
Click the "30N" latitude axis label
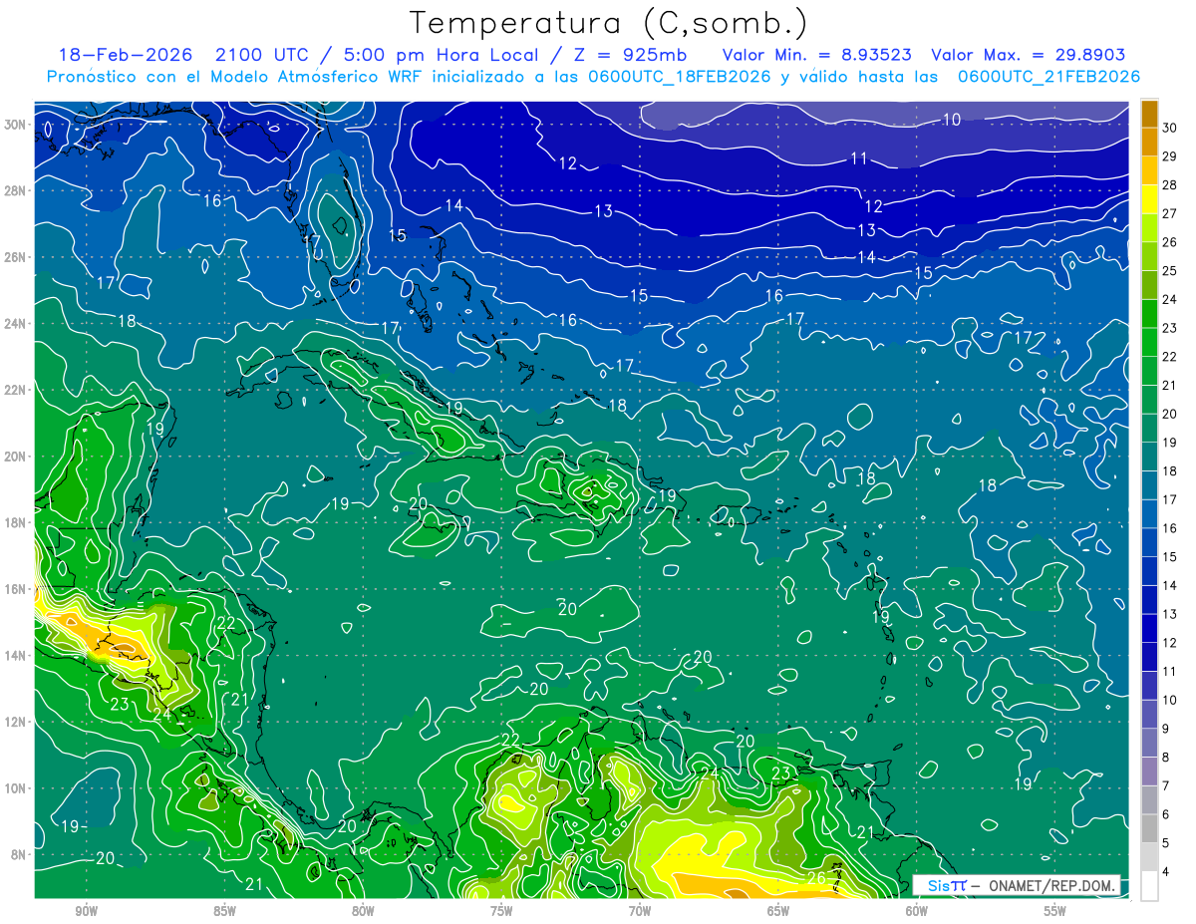[14, 125]
